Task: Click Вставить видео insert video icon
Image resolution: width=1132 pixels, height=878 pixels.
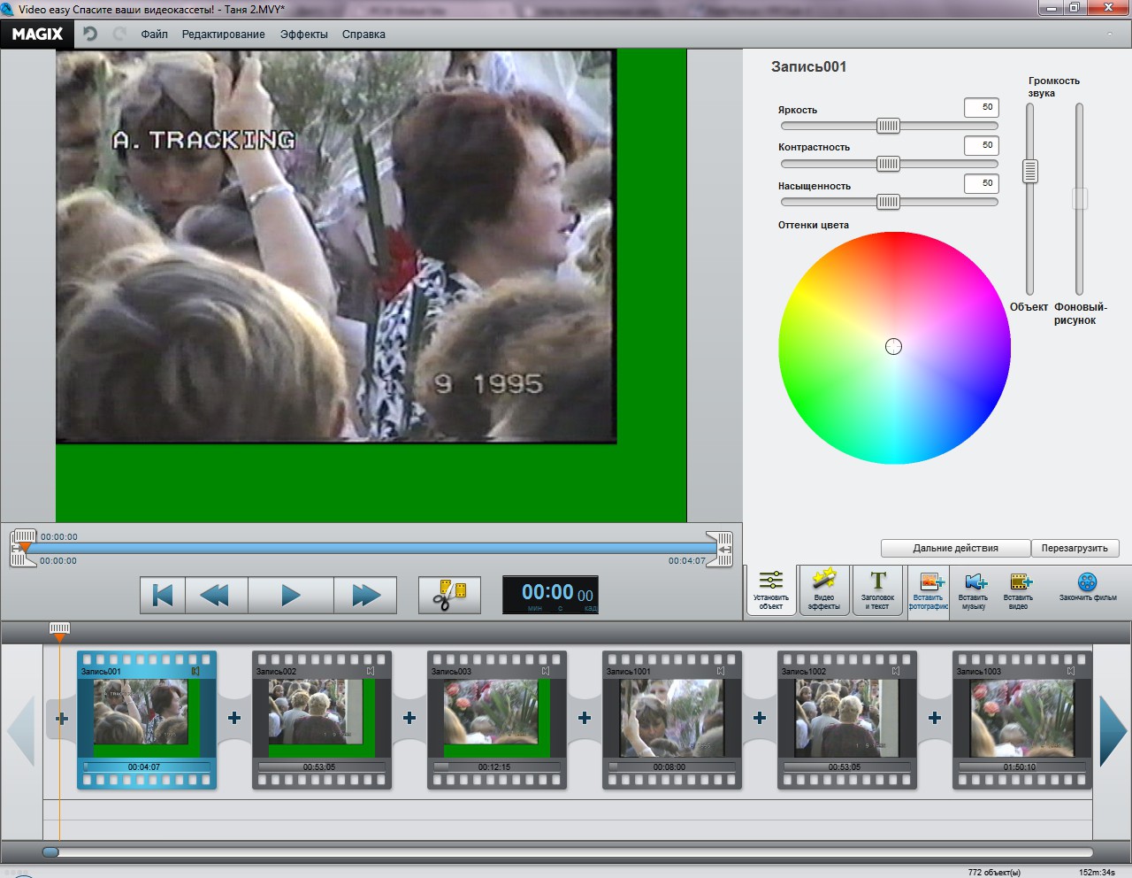Action: coord(1019,589)
